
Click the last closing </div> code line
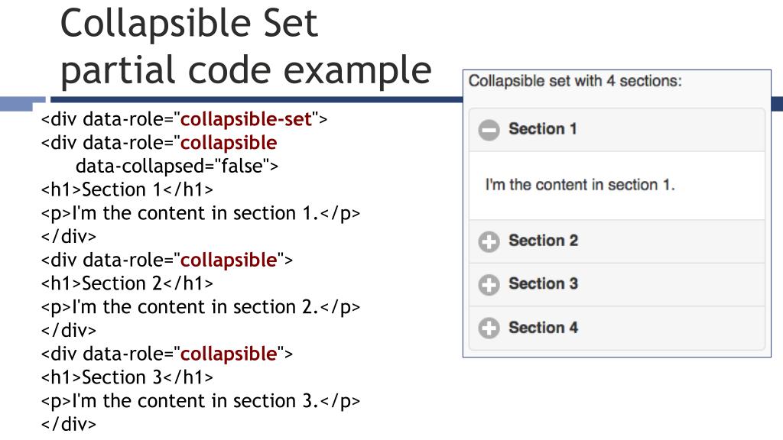pyautogui.click(x=68, y=424)
